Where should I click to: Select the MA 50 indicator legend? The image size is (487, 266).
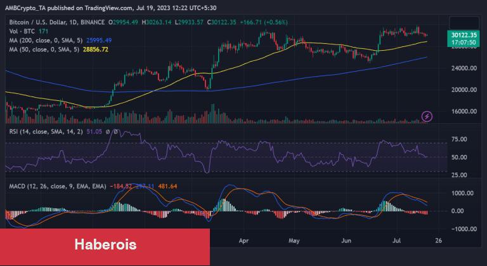click(44, 50)
